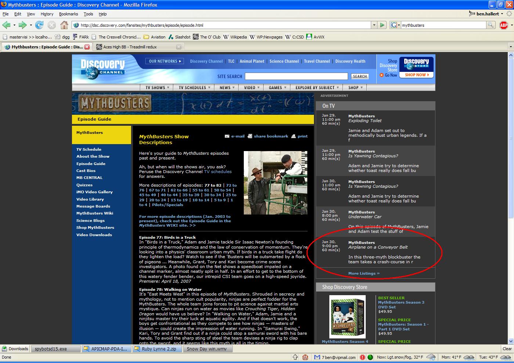Open the digg bookmark
514x363 pixels.
coord(62,37)
